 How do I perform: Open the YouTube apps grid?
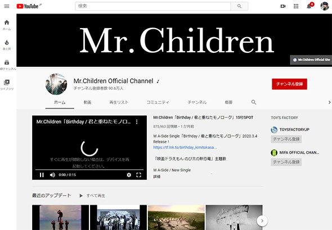(x=296, y=6)
